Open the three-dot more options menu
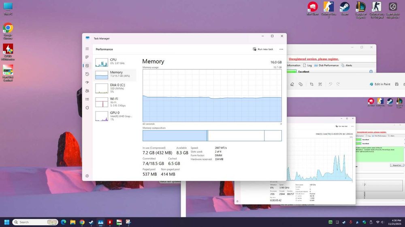Image resolution: width=405 pixels, height=227 pixels. point(281,49)
